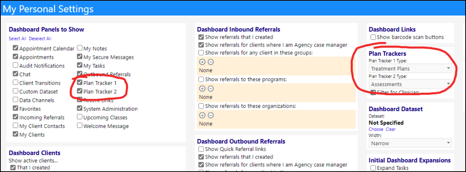Remove a program via minus icon
This screenshot has width=466, height=172.
(x=211, y=88)
